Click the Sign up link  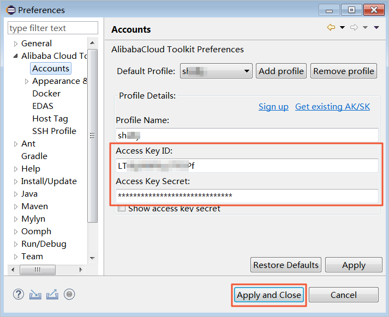(273, 107)
